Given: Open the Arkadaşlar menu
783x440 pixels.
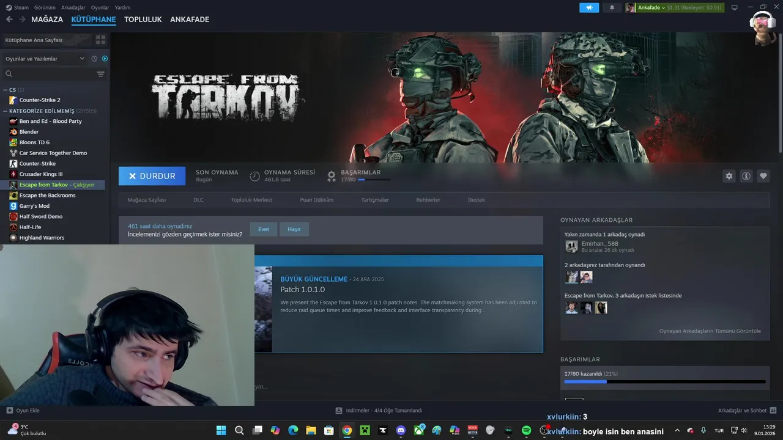Looking at the screenshot, I should point(73,7).
